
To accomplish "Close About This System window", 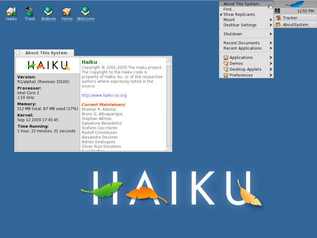I will [18, 53].
